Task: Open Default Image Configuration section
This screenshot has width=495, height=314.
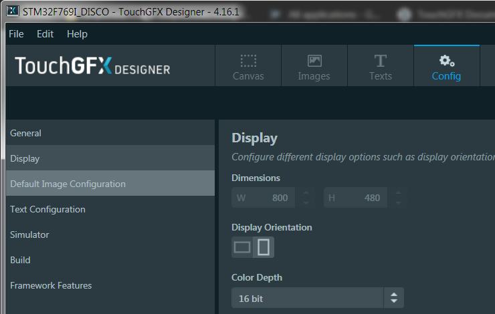Action: pos(110,184)
